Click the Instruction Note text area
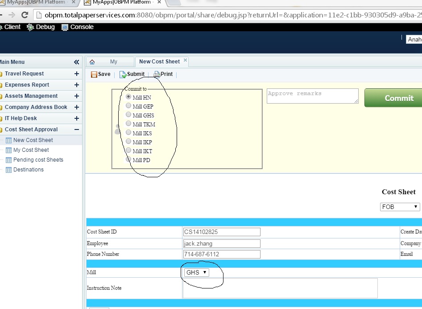The height and width of the screenshot is (309, 422). coord(280,288)
